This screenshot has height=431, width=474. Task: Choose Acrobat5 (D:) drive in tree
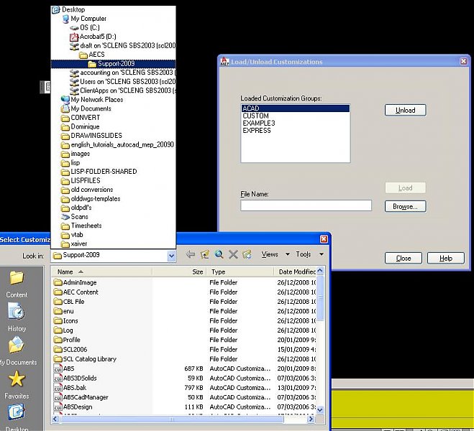(x=93, y=37)
